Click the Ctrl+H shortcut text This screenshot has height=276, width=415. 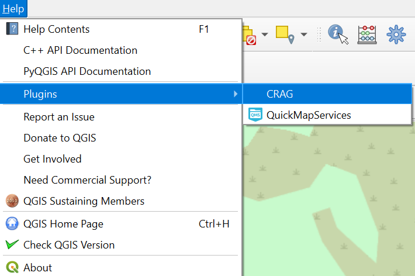(x=214, y=224)
